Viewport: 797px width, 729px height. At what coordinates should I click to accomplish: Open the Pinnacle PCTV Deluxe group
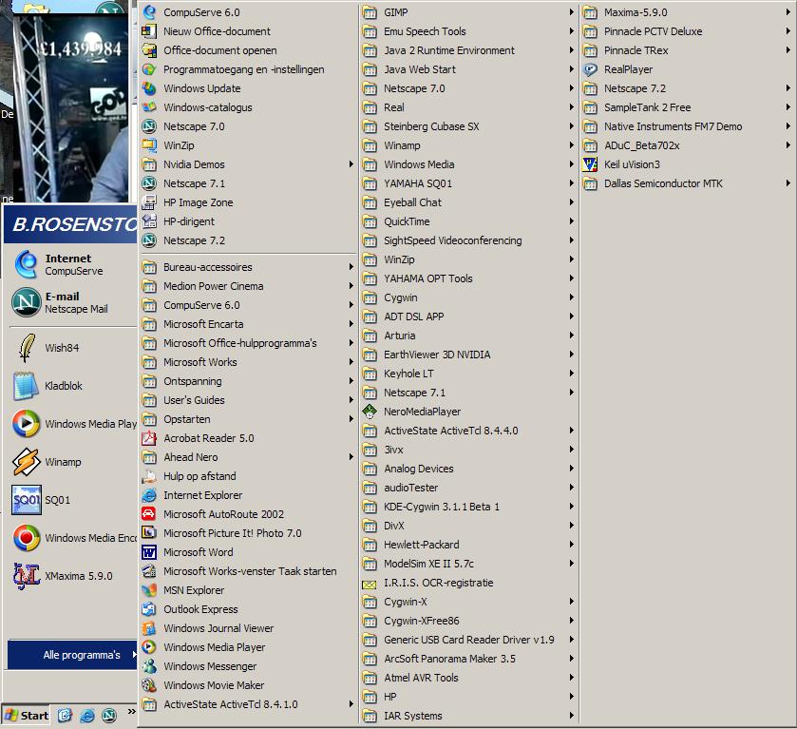[x=688, y=31]
